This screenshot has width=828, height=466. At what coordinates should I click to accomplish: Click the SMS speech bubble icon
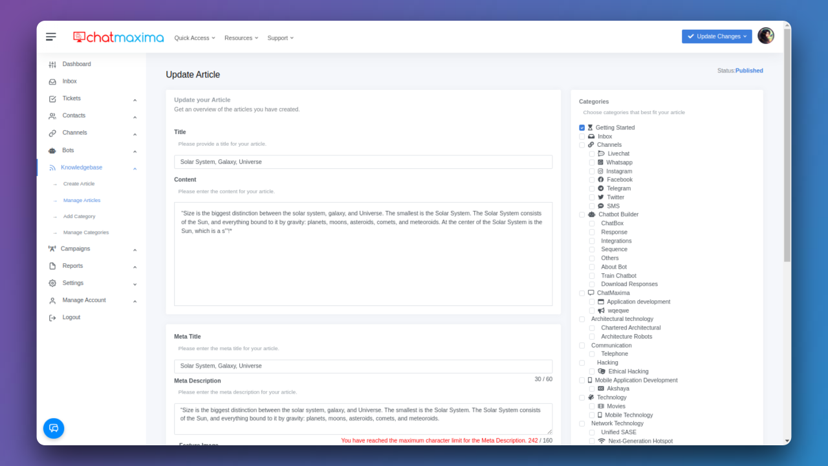[x=600, y=206]
